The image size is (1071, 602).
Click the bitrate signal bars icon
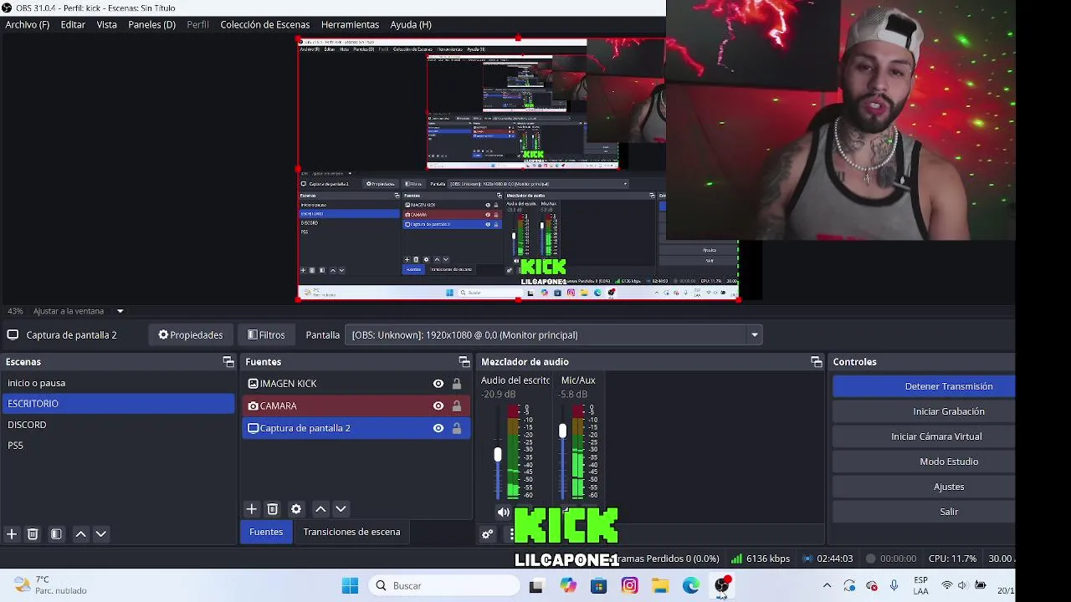tap(736, 559)
